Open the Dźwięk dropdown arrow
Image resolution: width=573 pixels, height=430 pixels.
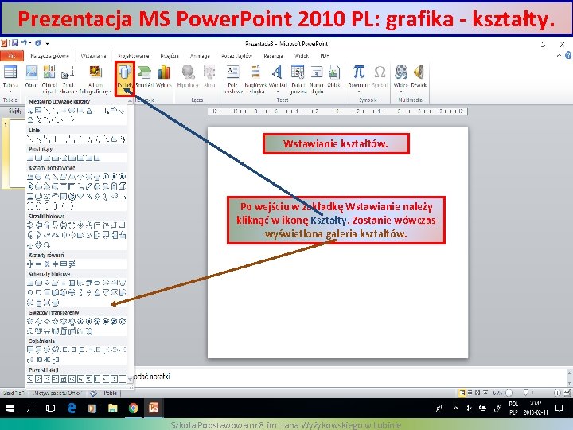click(419, 92)
